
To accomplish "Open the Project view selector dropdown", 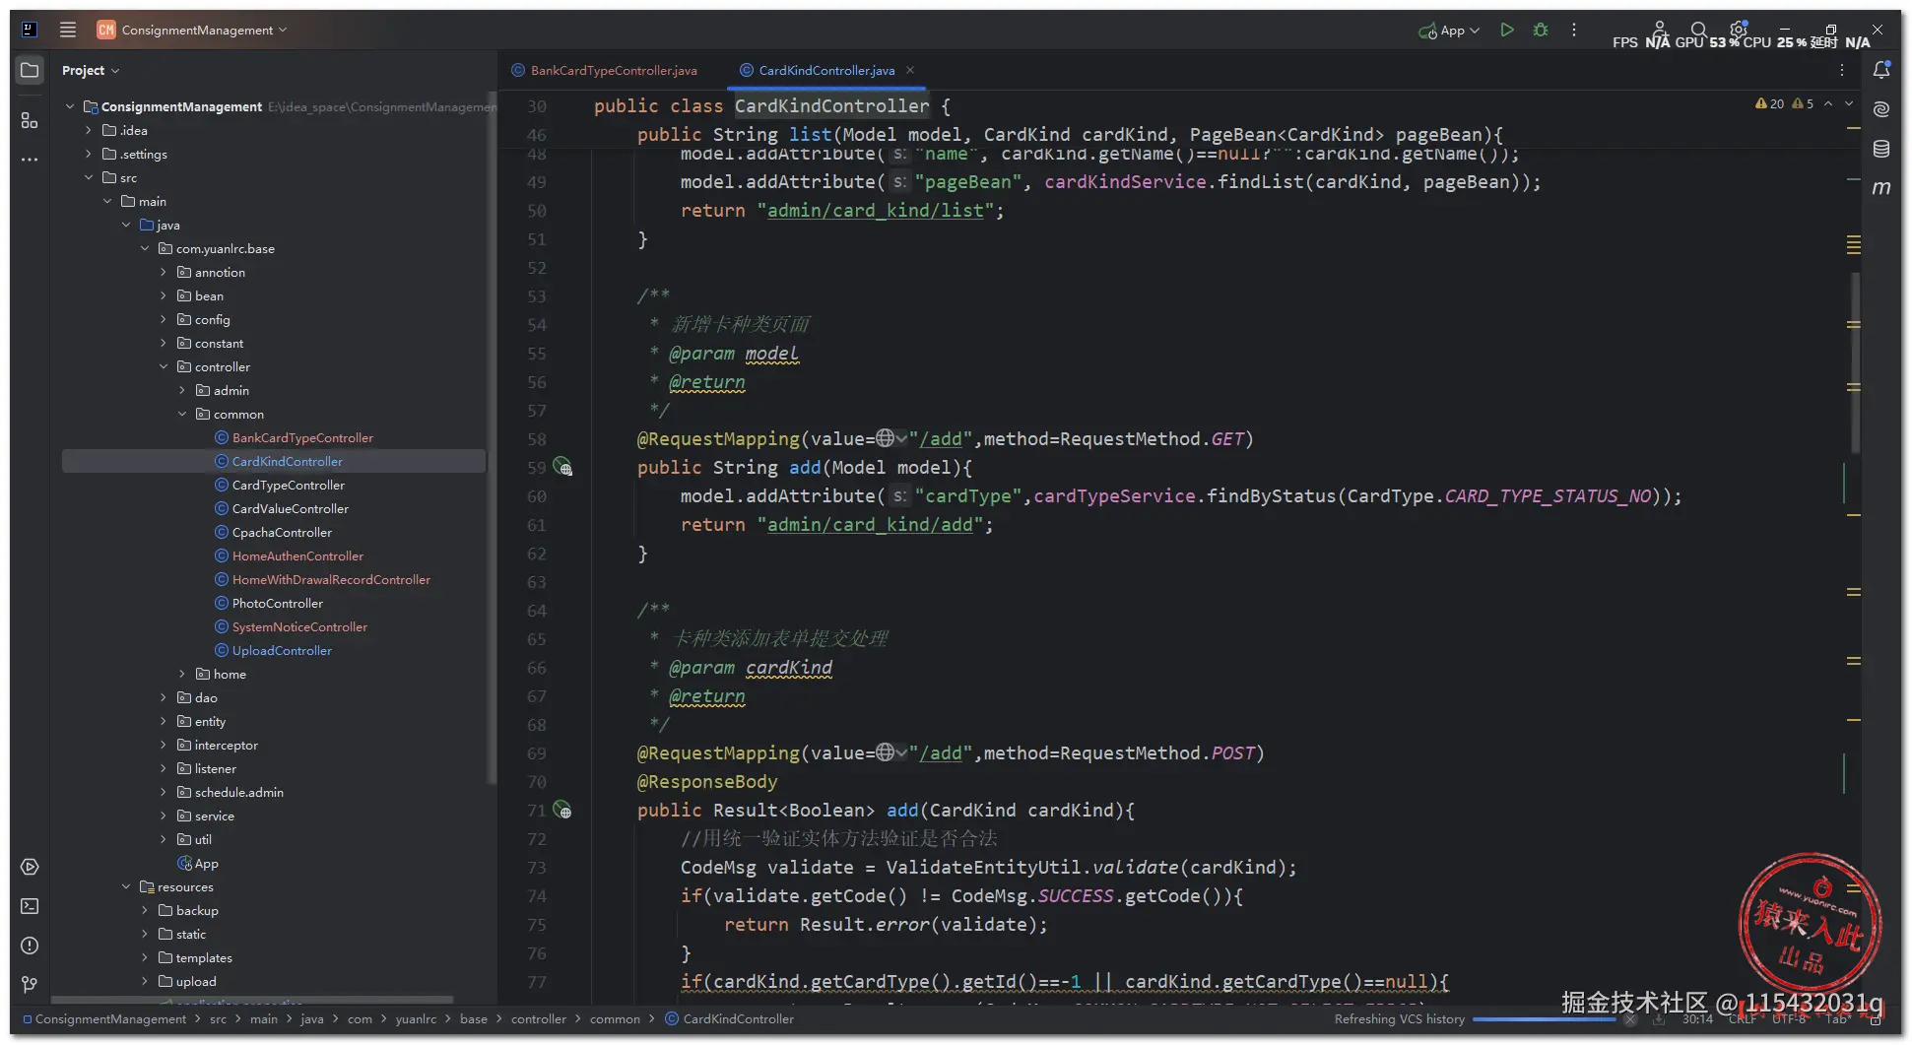I will (x=91, y=70).
